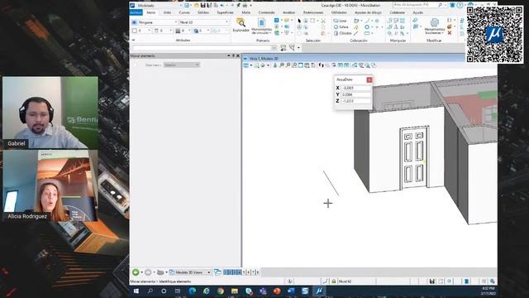Switch to the Sólidos ribbon tab
This screenshot has width=529, height=298.
coord(203,12)
